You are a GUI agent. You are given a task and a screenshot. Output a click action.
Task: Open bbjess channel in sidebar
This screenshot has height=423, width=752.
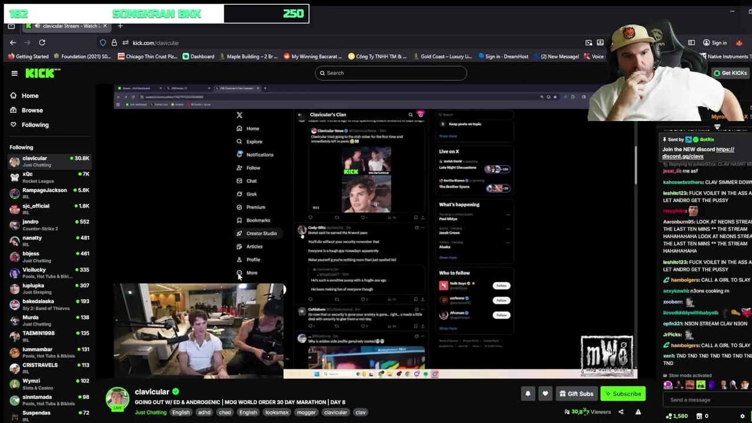[49, 257]
